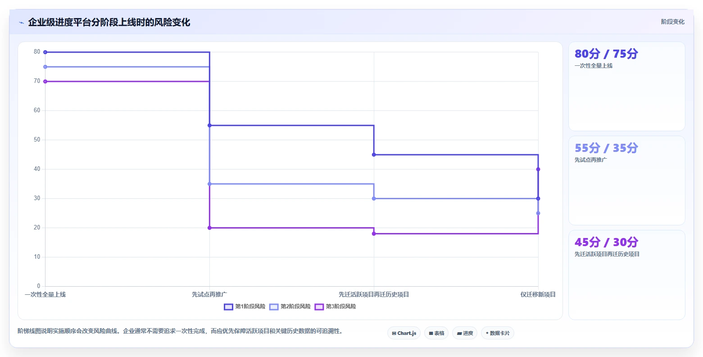Select the 数据卡片 chip
703x357 pixels.
[498, 333]
